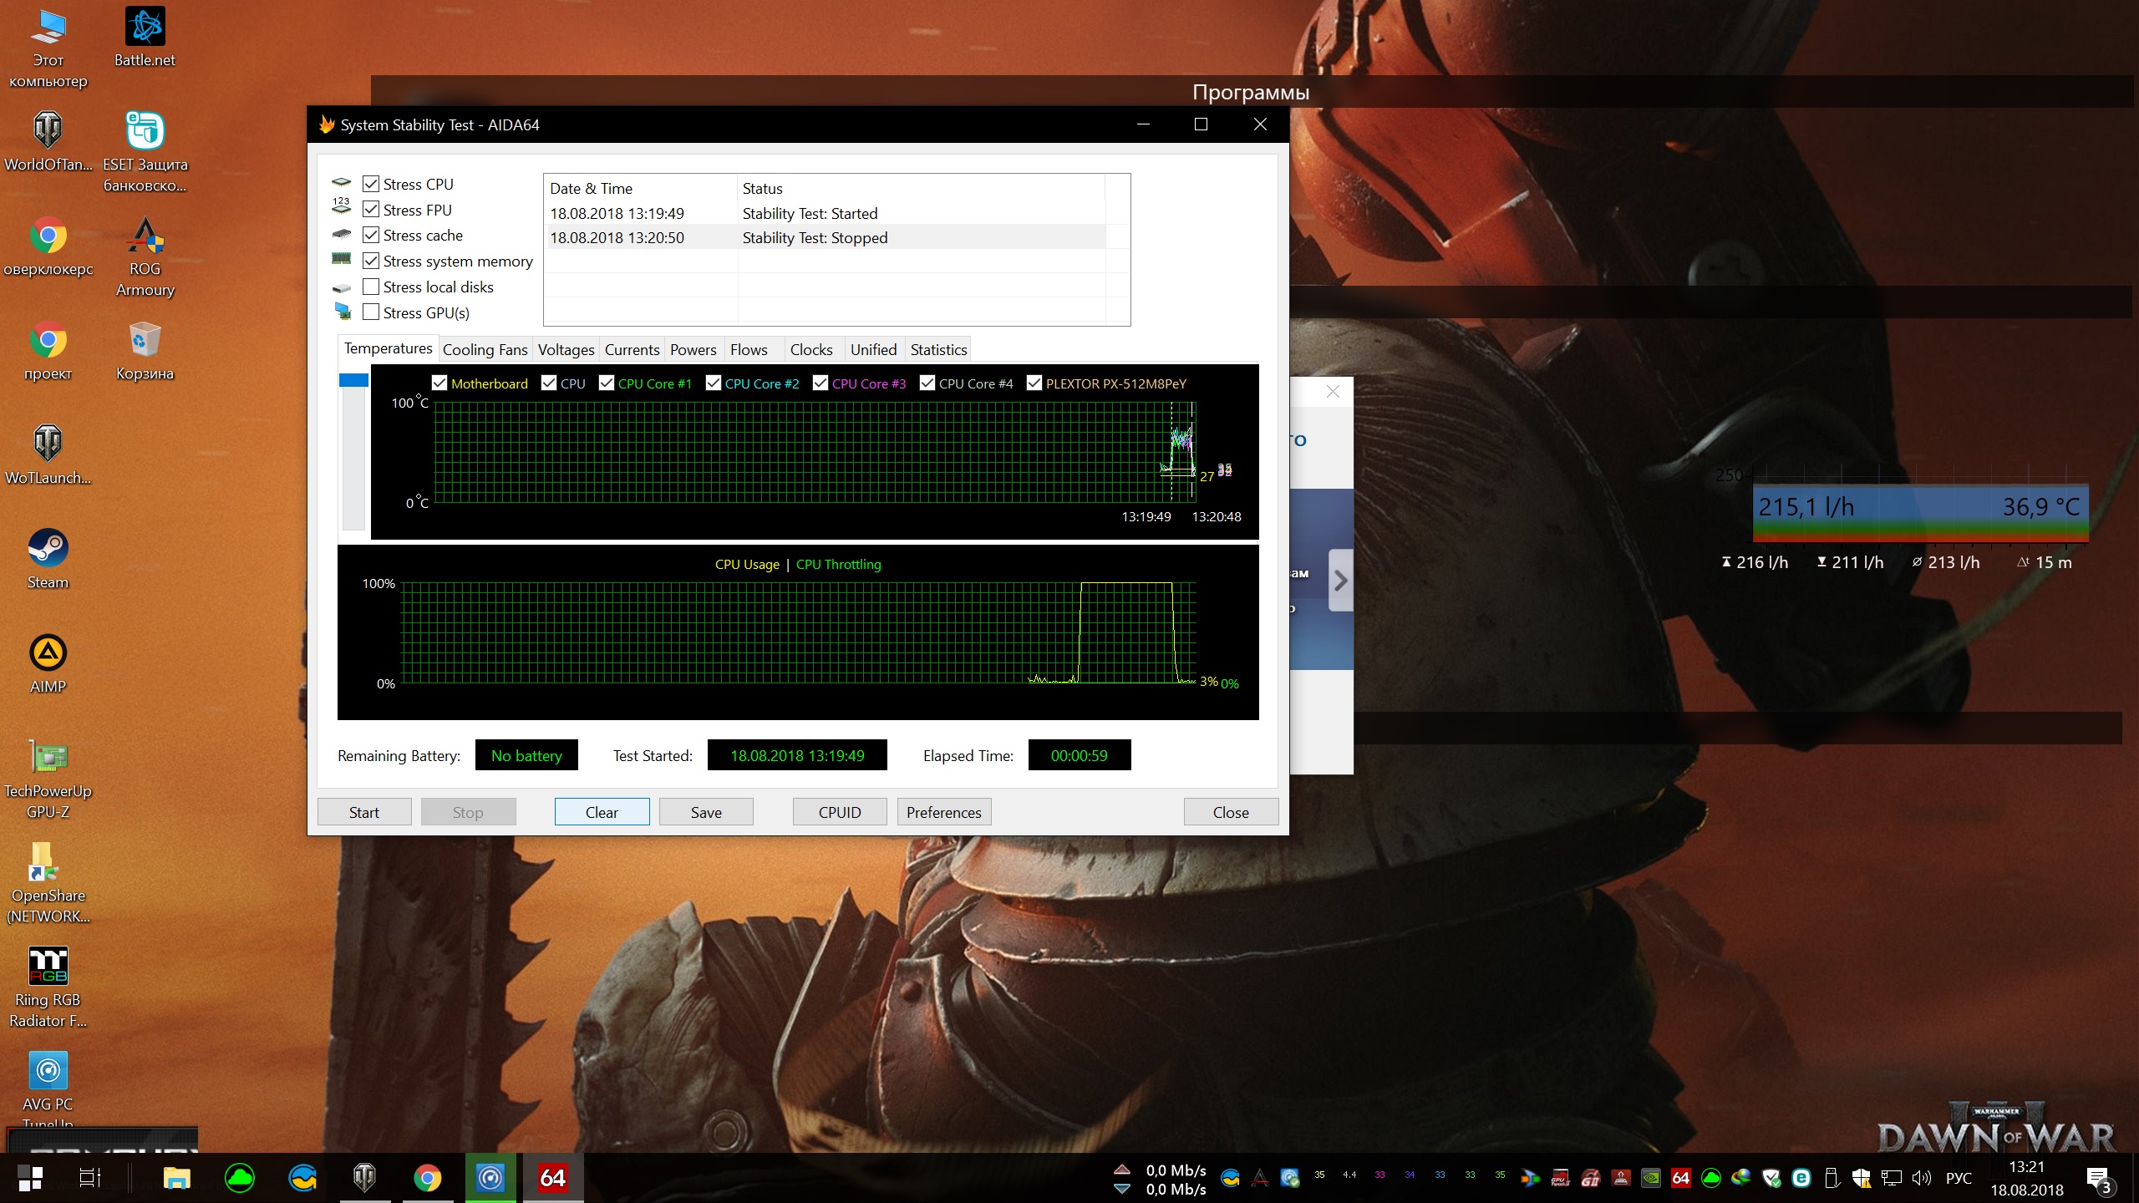Open the Statistics tab
The height and width of the screenshot is (1203, 2139).
pos(938,350)
